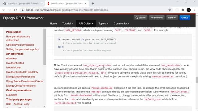The height and width of the screenshot is (111, 198).
Task: View site info via the lock icon
Action: (23, 10)
